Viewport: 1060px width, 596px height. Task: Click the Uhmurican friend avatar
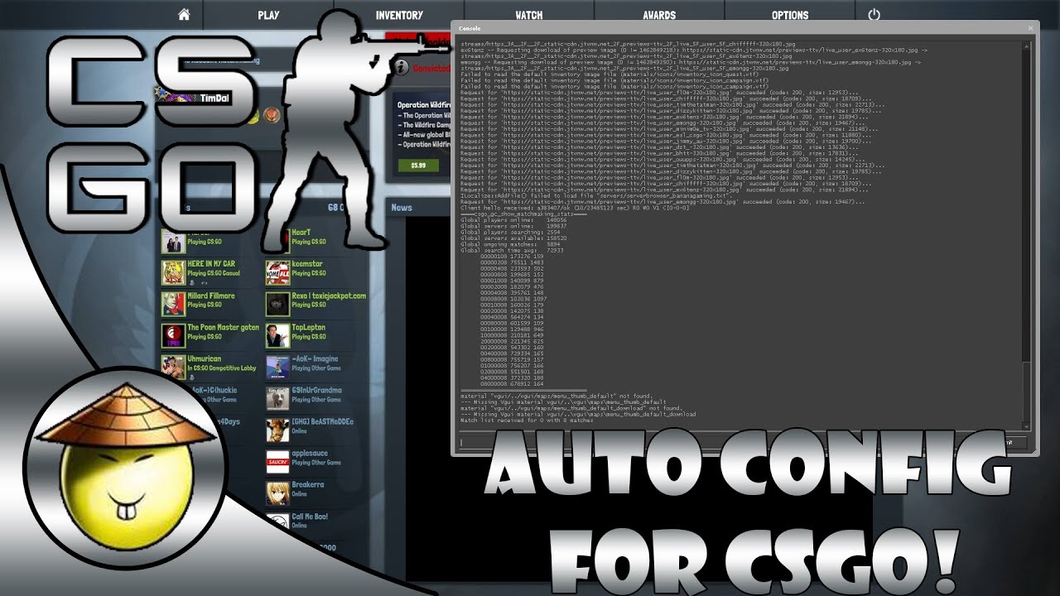(x=173, y=367)
